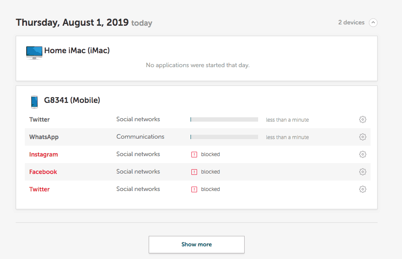The width and height of the screenshot is (402, 259).
Task: Click the G8341 (Mobile) device title
Action: pyautogui.click(x=72, y=100)
